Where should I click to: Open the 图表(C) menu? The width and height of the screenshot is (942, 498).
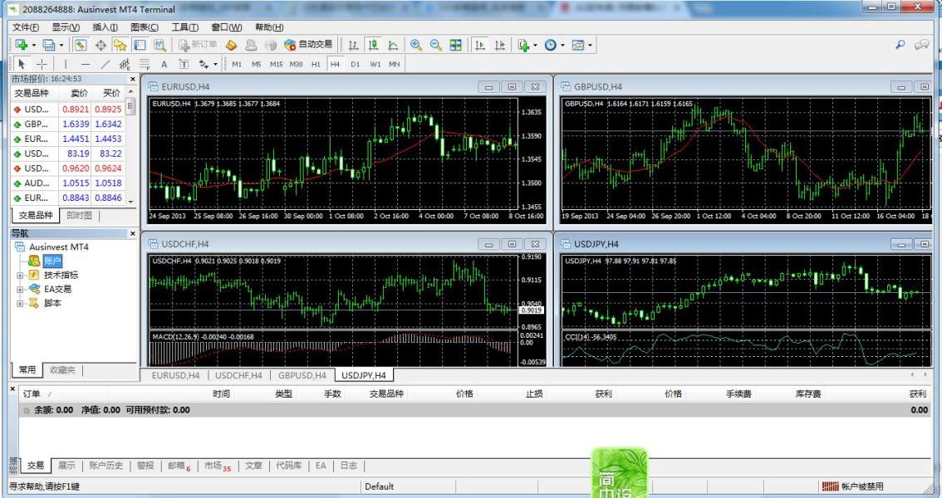(145, 27)
